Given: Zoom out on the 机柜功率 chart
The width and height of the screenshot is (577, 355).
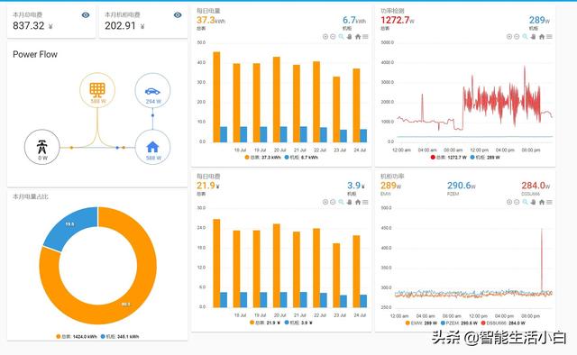Looking at the screenshot, I should tap(517, 202).
